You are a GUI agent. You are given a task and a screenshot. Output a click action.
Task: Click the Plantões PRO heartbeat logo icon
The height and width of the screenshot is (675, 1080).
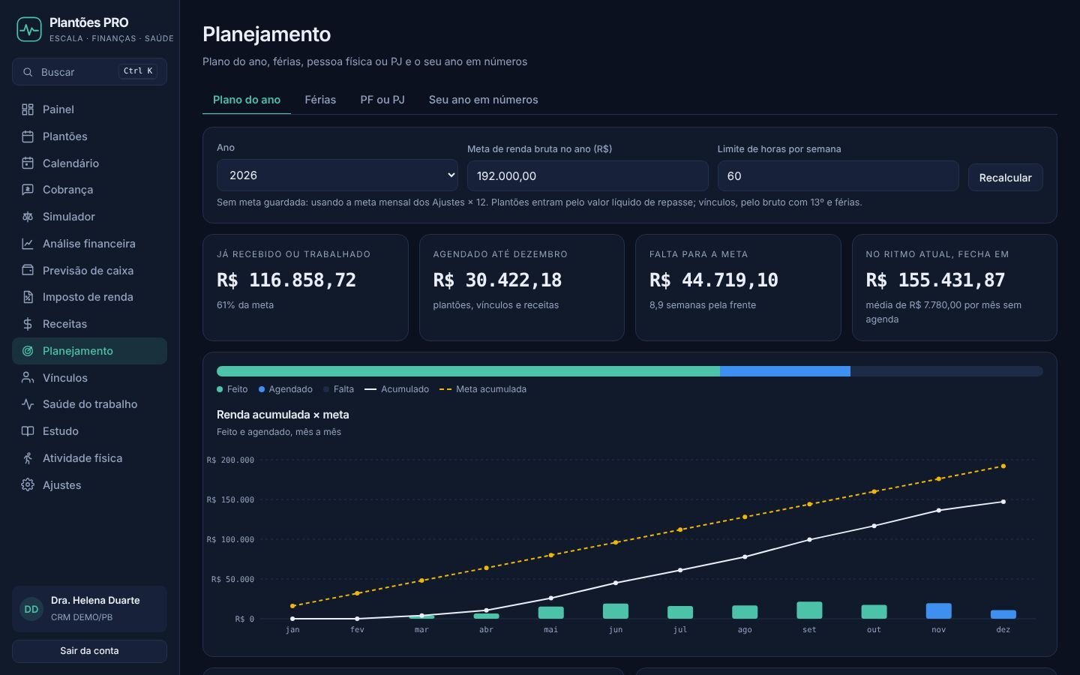click(x=29, y=30)
